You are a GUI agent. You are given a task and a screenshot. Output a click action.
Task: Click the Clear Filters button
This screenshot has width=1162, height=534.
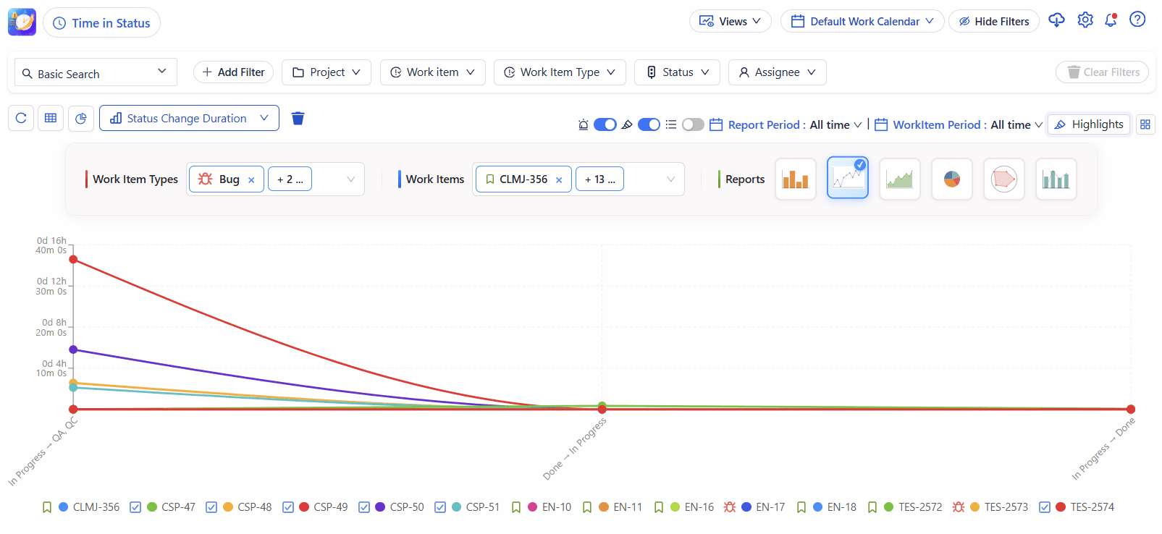[x=1103, y=72]
